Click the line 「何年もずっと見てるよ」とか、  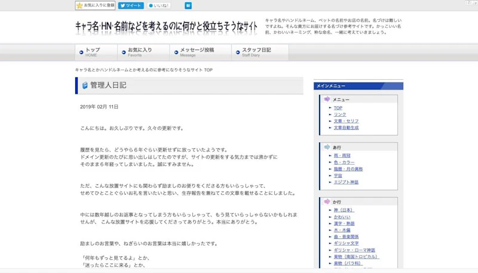click(116, 258)
